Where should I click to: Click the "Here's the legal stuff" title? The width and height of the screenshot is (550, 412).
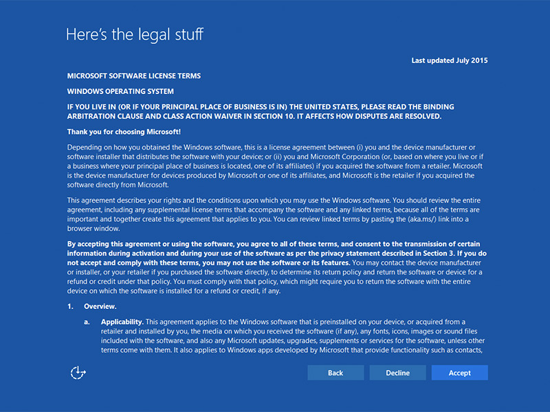pyautogui.click(x=135, y=34)
